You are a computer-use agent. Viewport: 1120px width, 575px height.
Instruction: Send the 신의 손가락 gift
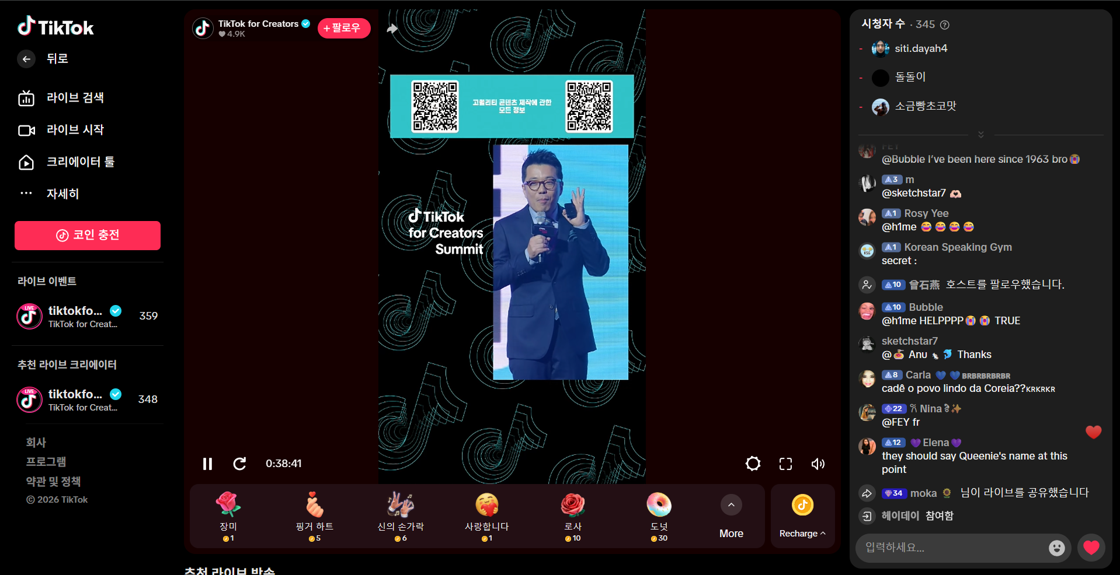coord(401,516)
